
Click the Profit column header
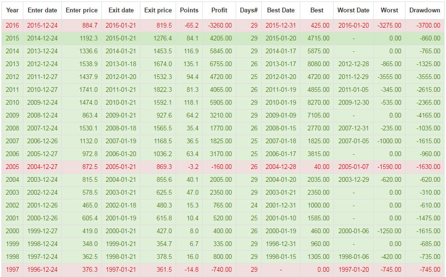219,10
